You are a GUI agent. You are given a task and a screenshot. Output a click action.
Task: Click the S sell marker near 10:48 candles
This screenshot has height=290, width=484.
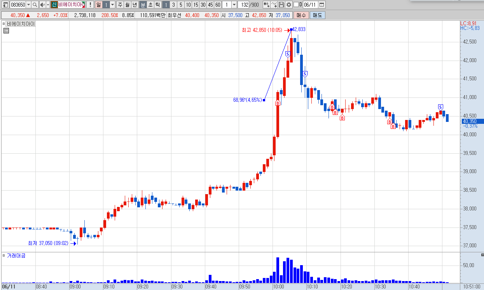pyautogui.click(x=440, y=107)
